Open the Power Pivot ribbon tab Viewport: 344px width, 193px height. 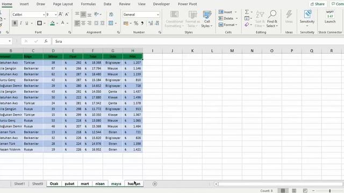tap(188, 4)
